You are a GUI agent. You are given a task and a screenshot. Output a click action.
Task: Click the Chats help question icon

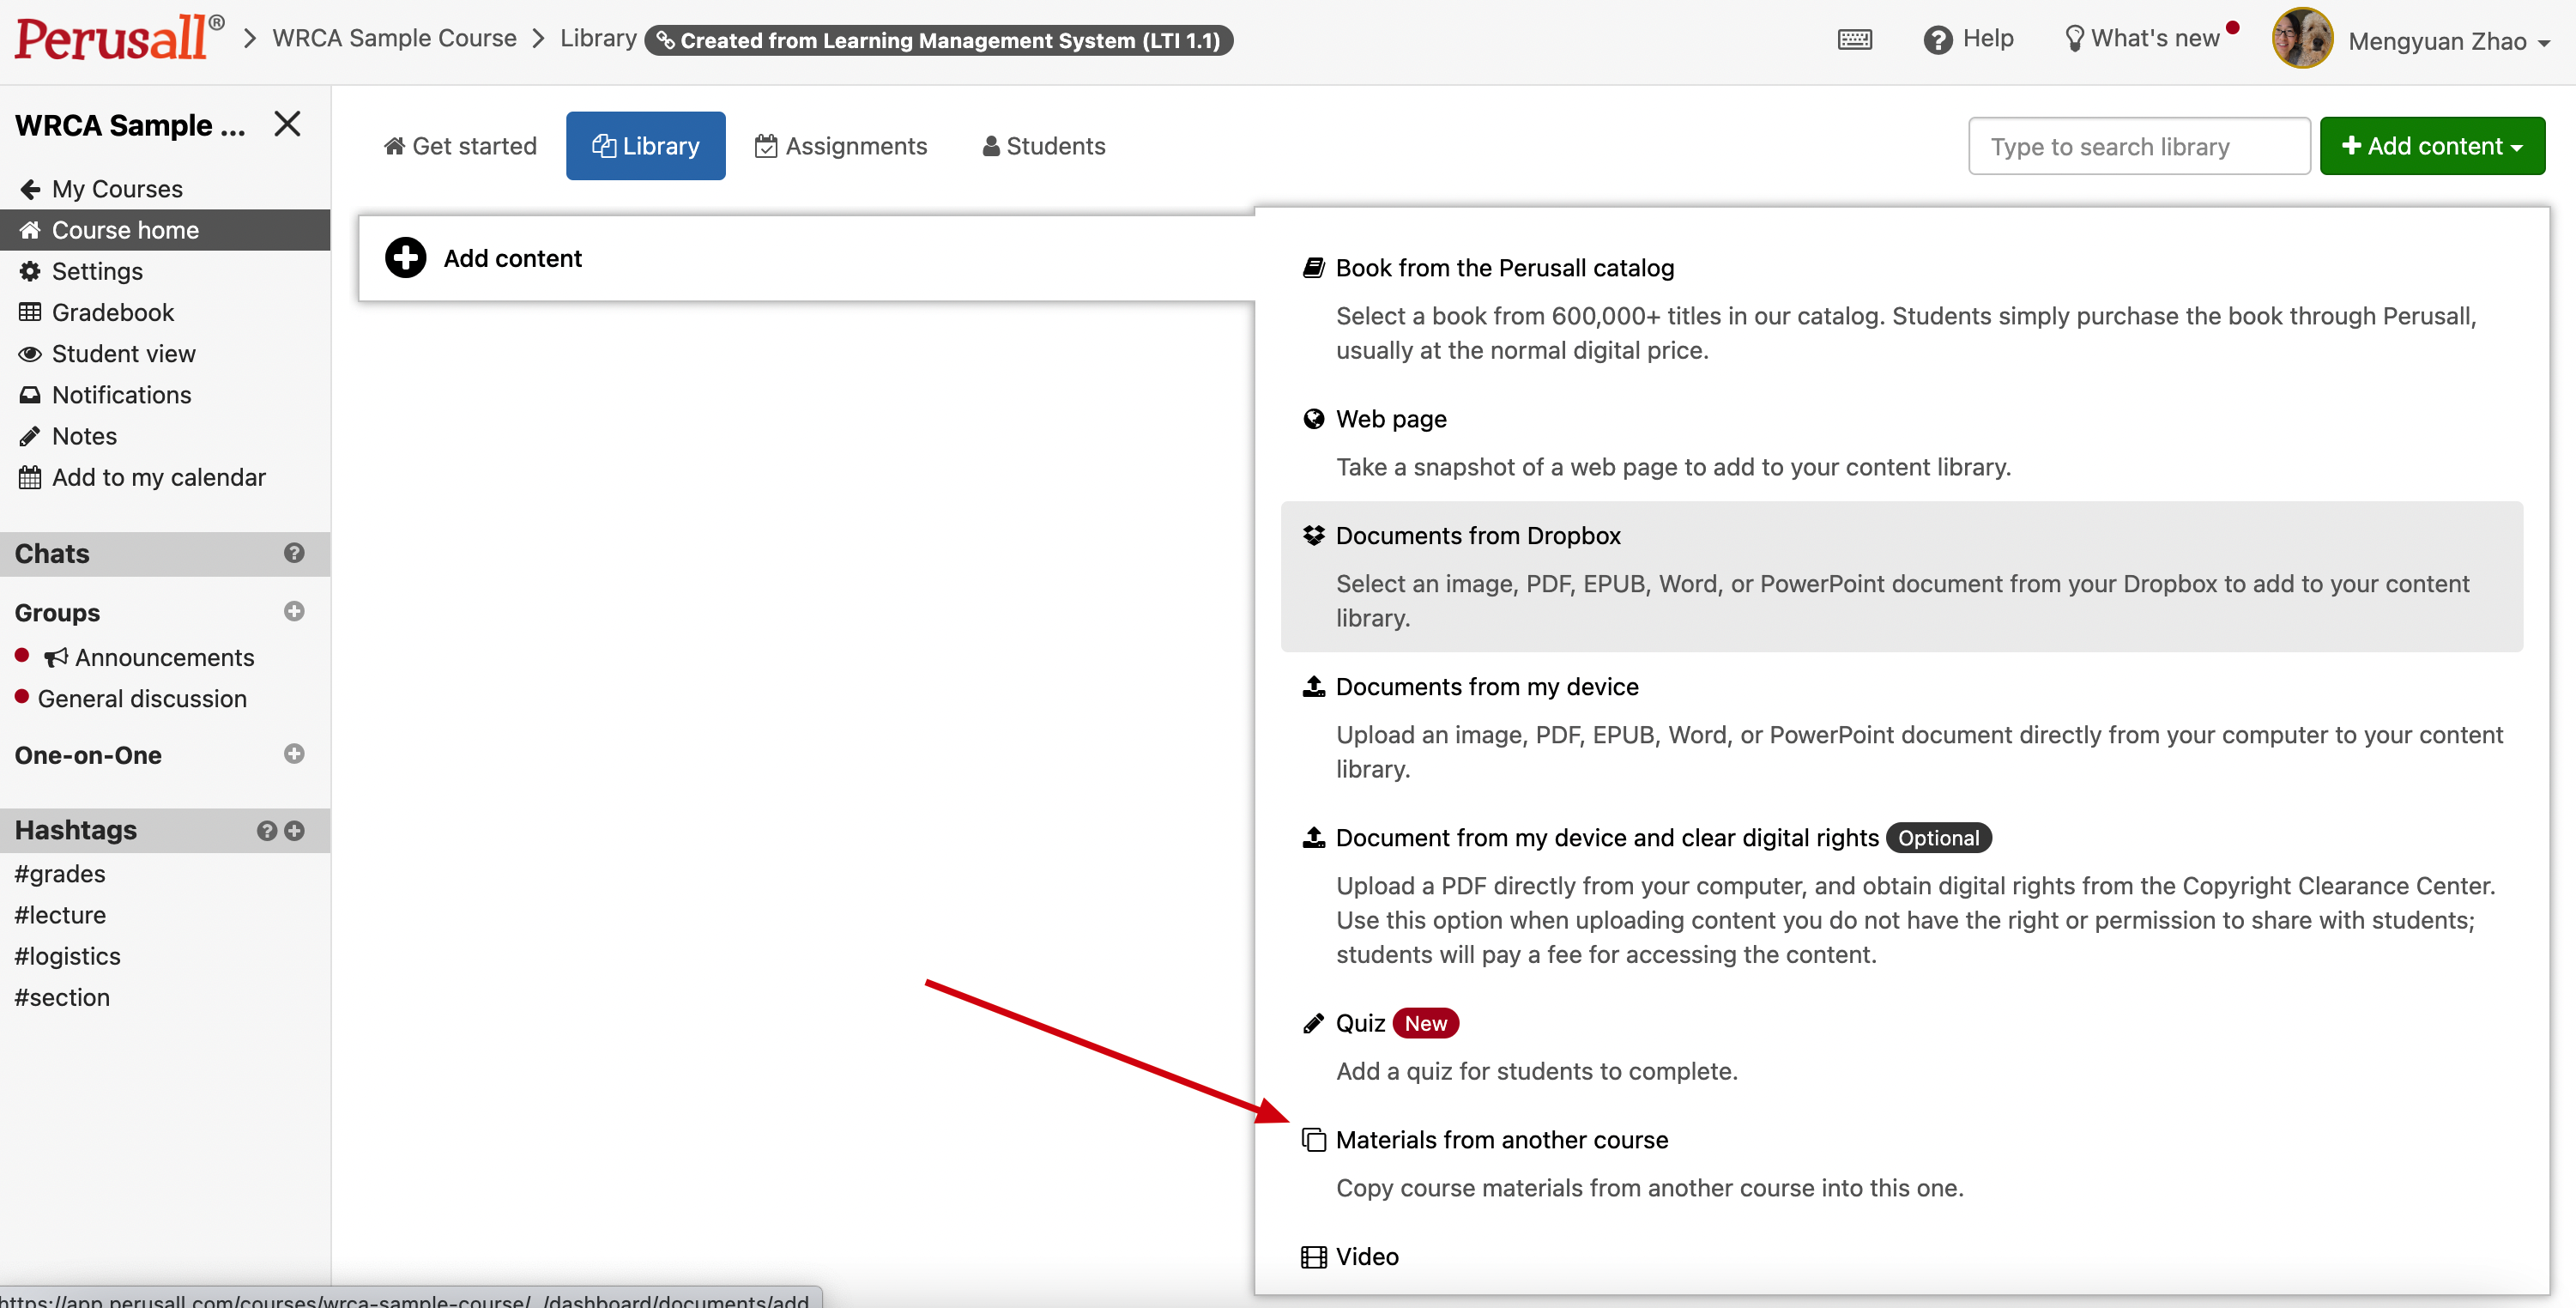coord(293,553)
